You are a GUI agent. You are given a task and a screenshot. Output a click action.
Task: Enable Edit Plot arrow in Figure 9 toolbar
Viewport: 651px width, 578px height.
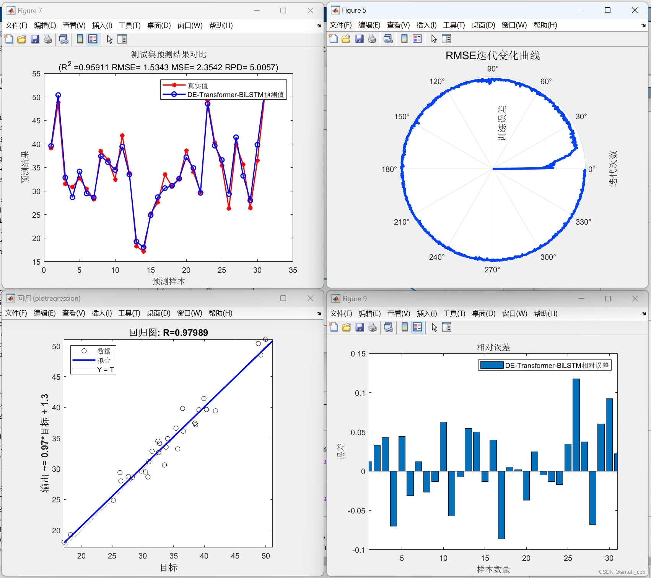click(435, 327)
